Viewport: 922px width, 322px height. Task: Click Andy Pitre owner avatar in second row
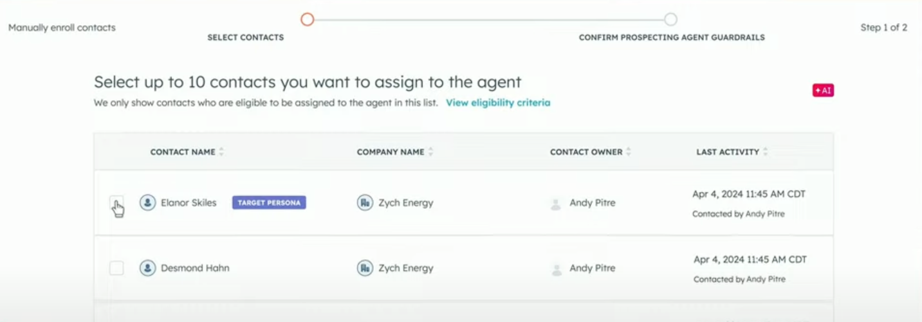[556, 269]
